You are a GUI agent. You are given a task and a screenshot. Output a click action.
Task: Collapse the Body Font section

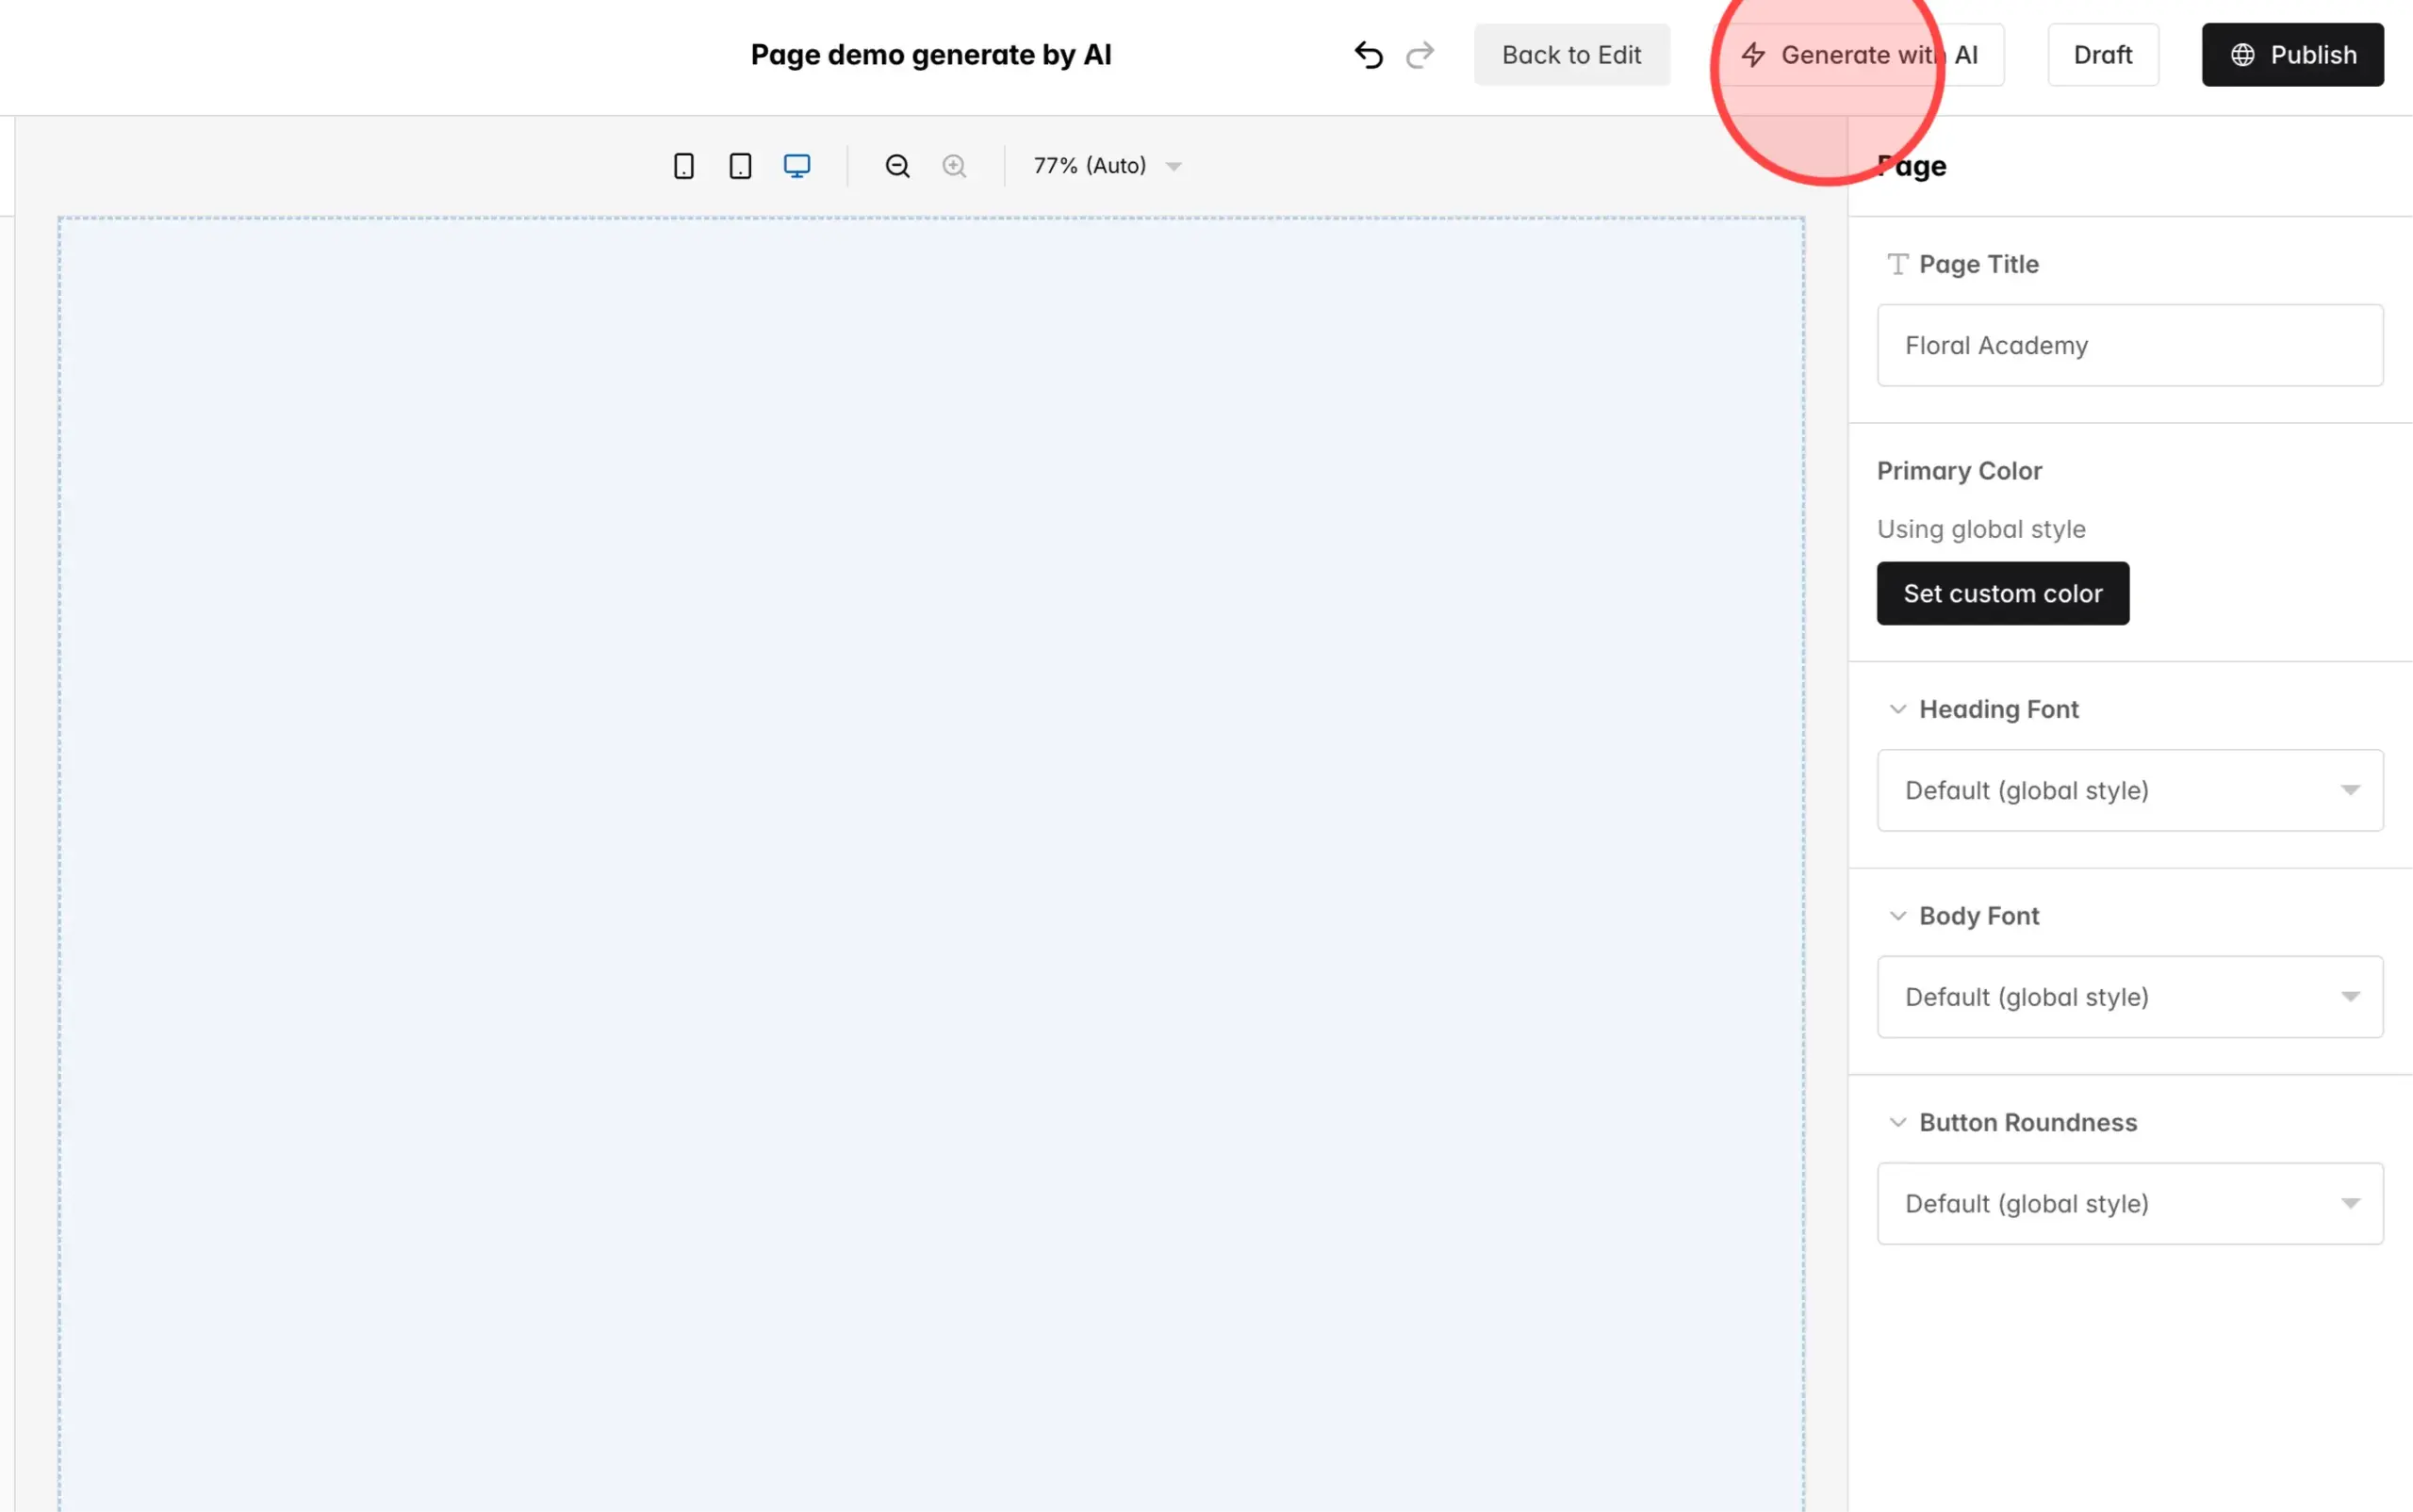pos(1897,916)
